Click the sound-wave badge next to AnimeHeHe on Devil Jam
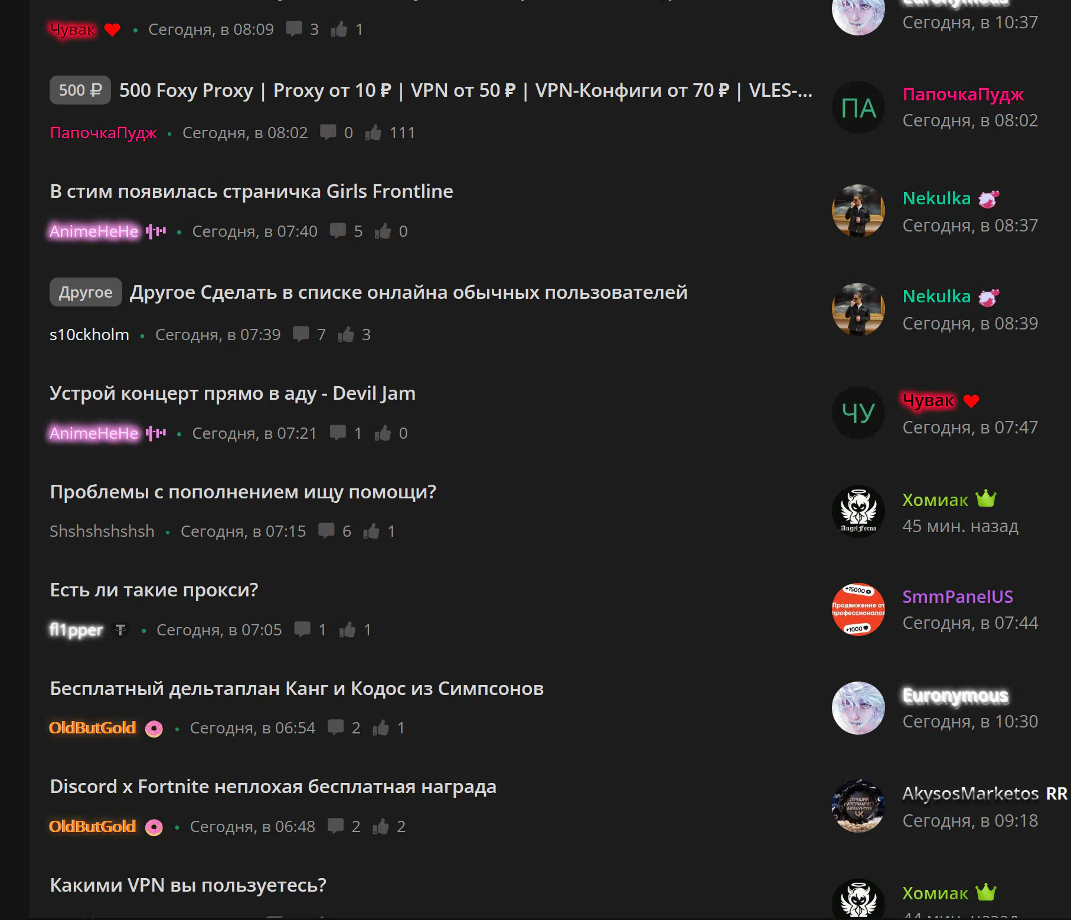This screenshot has height=920, width=1071. pyautogui.click(x=156, y=433)
